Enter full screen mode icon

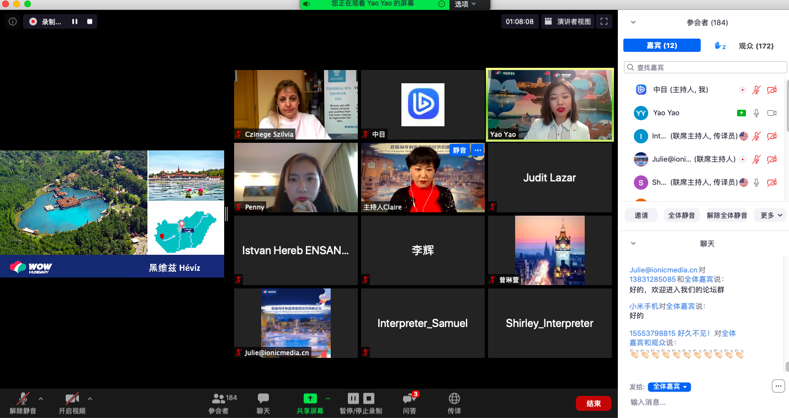pyautogui.click(x=604, y=22)
